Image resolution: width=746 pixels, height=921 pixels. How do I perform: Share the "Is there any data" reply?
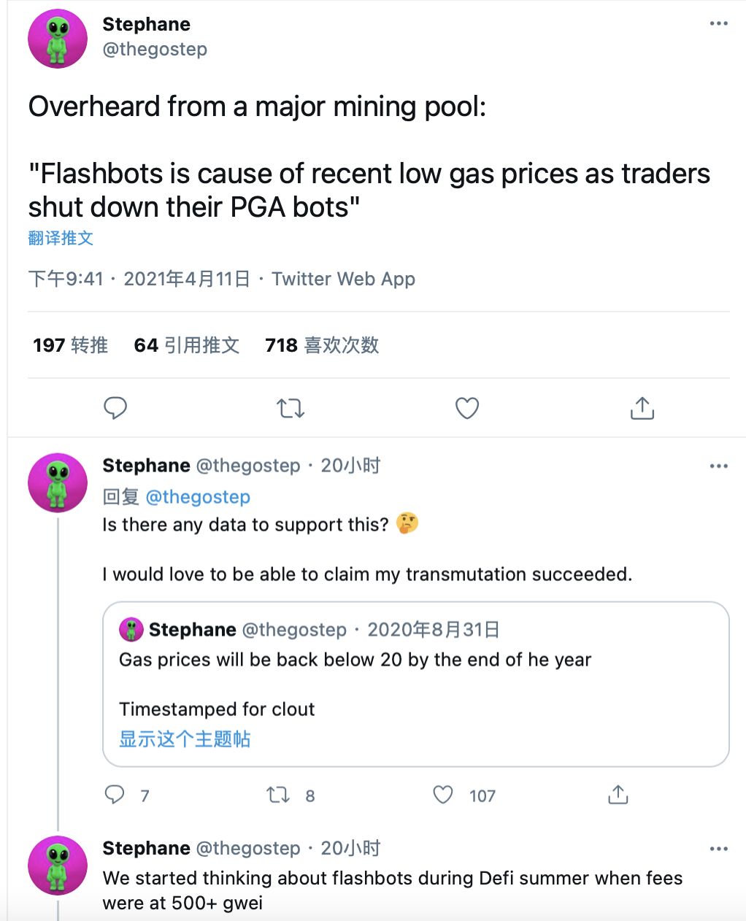pos(618,795)
